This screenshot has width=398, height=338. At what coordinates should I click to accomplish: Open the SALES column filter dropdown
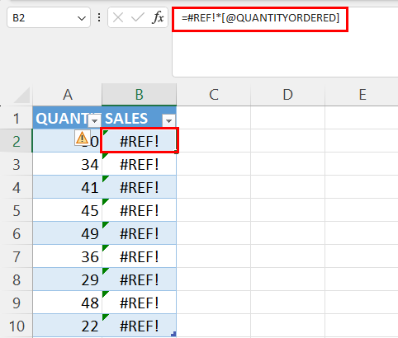[x=169, y=120]
